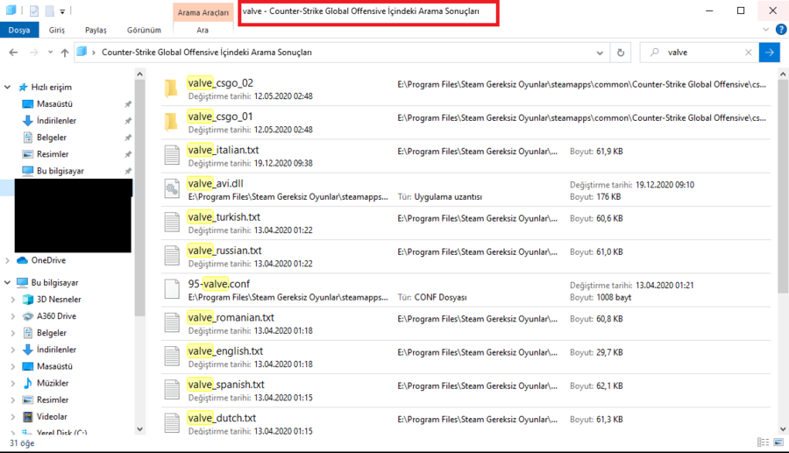The width and height of the screenshot is (789, 453).
Task: Open the valve_csgo_02 folder icon
Action: [x=172, y=88]
